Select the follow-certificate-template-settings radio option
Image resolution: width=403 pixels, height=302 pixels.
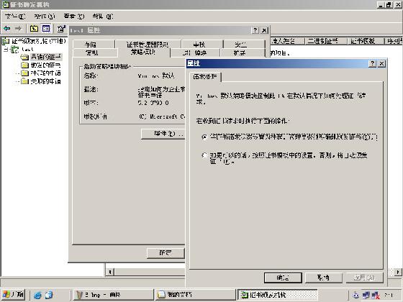tap(204, 155)
